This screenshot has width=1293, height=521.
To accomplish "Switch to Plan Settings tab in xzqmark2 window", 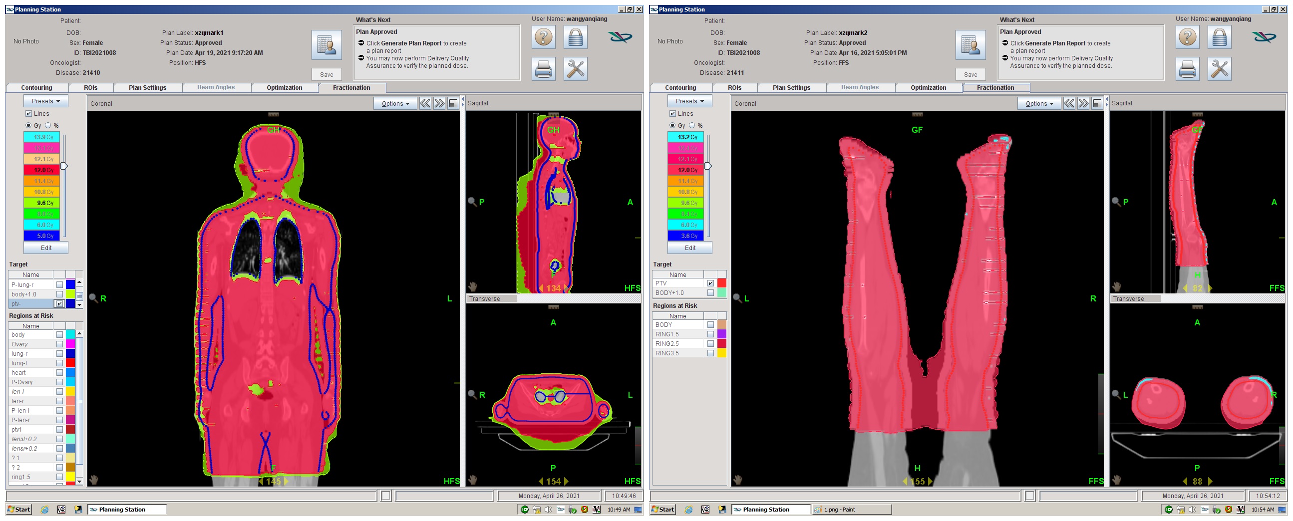I will pos(791,88).
